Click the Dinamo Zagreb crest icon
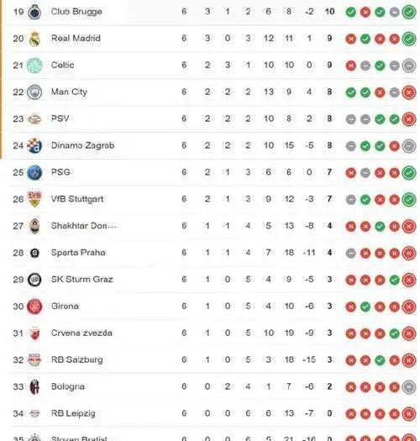 (x=34, y=145)
